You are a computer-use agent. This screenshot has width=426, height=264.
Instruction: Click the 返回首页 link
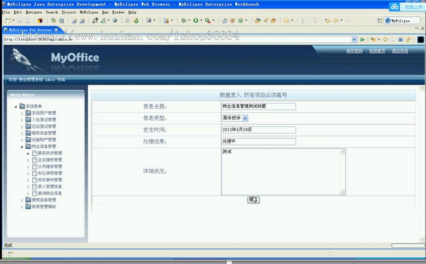(377, 51)
